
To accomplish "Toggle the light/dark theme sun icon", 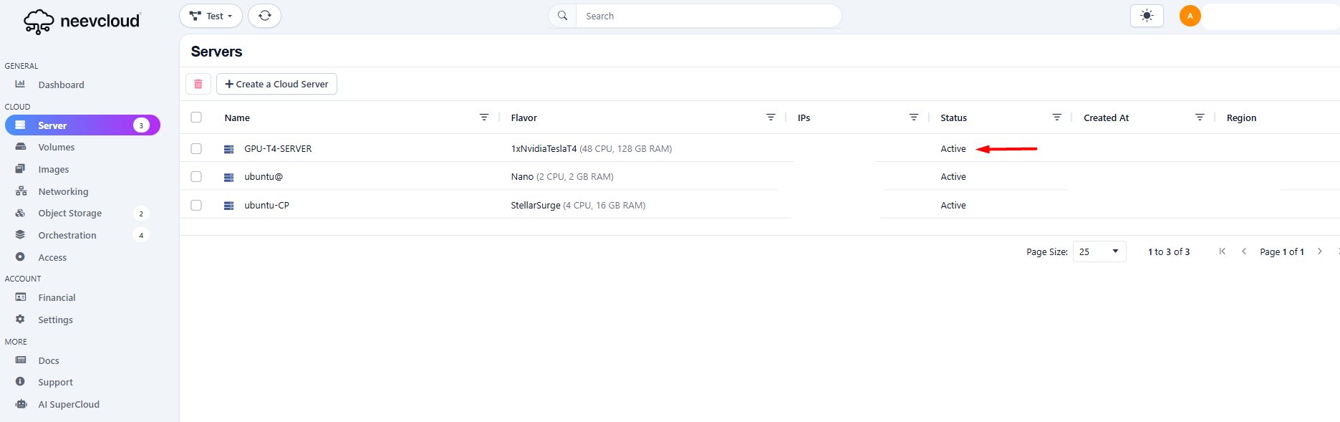I will pyautogui.click(x=1147, y=16).
